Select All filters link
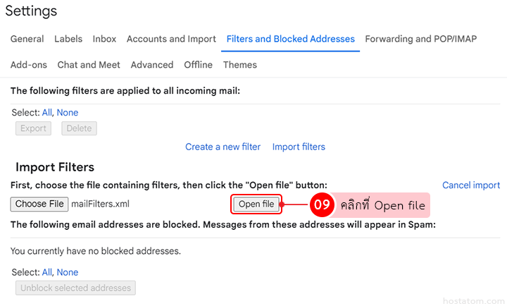This screenshot has height=306, width=507. 47,113
